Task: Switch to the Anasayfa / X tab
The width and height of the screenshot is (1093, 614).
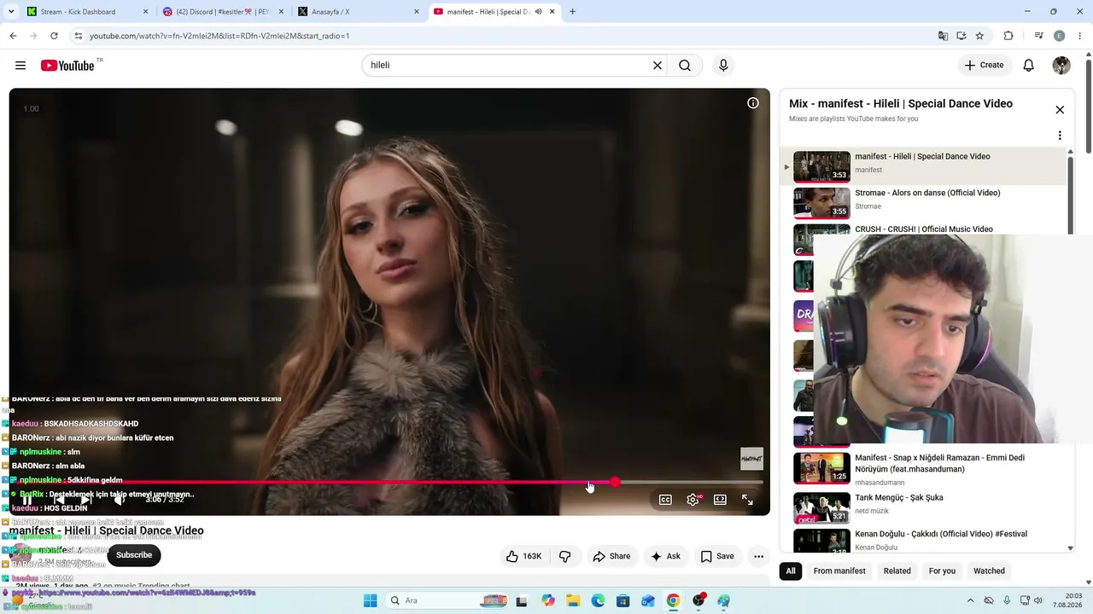Action: pyautogui.click(x=358, y=12)
